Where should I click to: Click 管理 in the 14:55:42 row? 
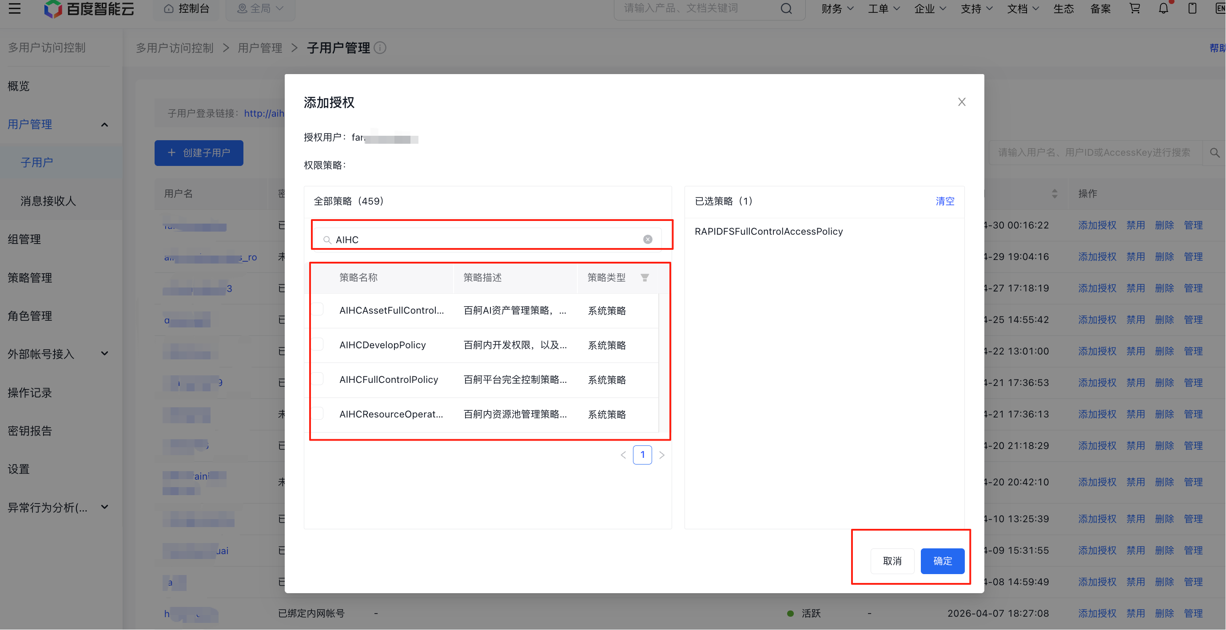tap(1193, 319)
